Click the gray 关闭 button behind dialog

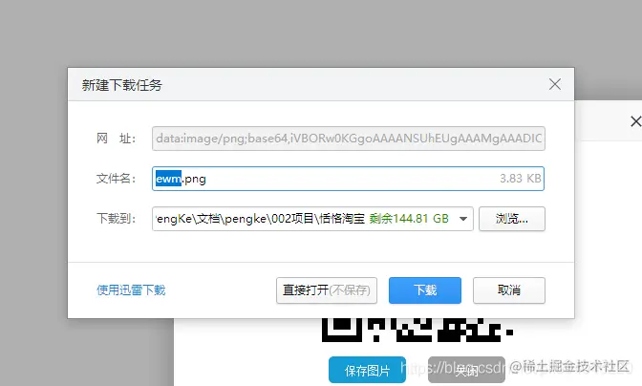point(466,370)
